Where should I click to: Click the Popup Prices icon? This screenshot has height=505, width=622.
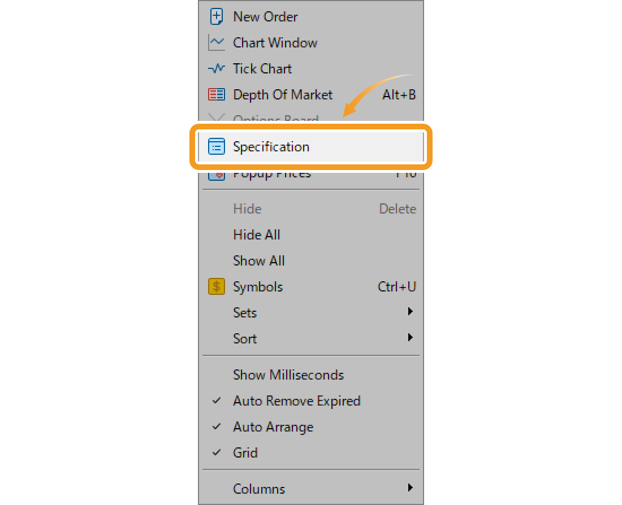coord(217,173)
